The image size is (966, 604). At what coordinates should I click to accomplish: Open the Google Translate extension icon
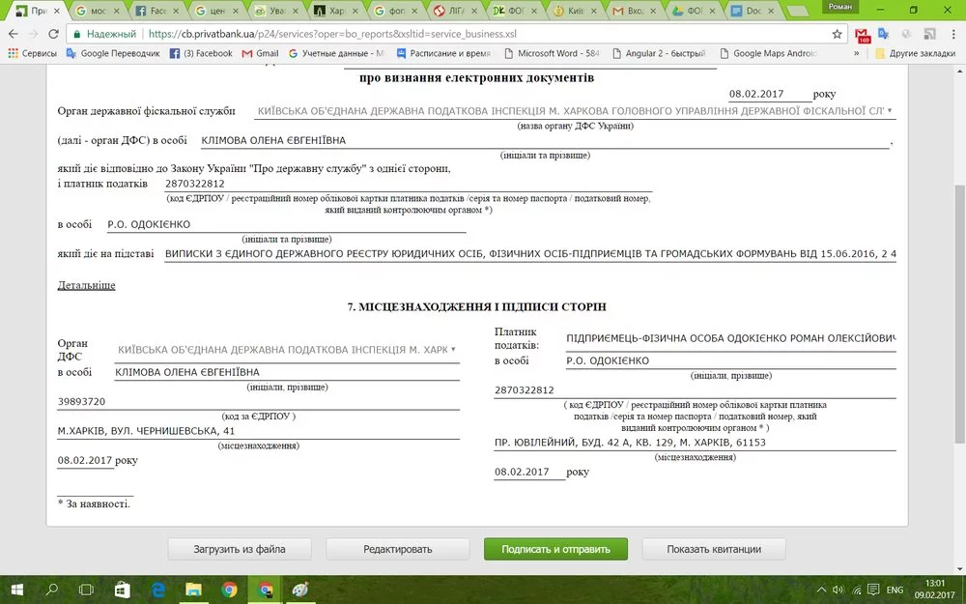[882, 34]
